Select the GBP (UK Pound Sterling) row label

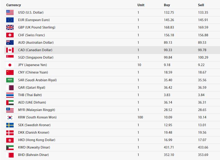coord(37,27)
